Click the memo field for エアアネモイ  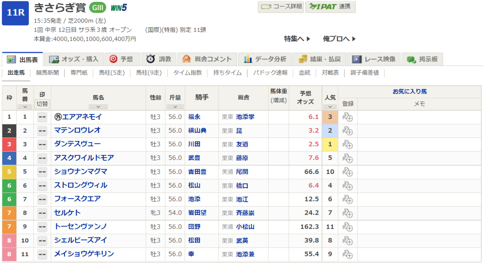coord(419,117)
